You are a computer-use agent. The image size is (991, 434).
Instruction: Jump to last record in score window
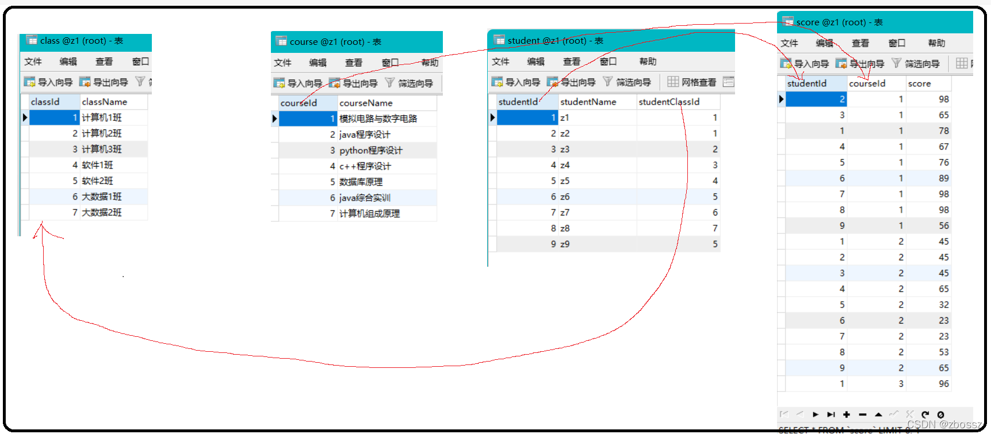pos(831,414)
